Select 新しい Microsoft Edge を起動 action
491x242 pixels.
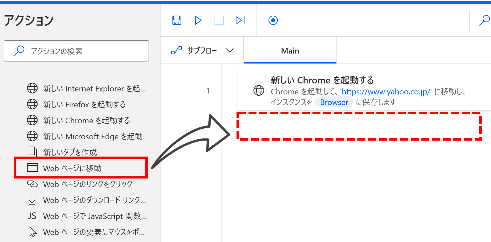click(x=93, y=136)
